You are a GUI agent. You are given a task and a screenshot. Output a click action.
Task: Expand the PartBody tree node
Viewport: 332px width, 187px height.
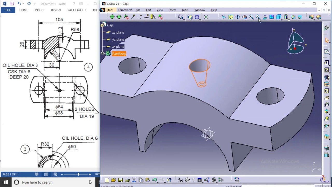click(102, 54)
